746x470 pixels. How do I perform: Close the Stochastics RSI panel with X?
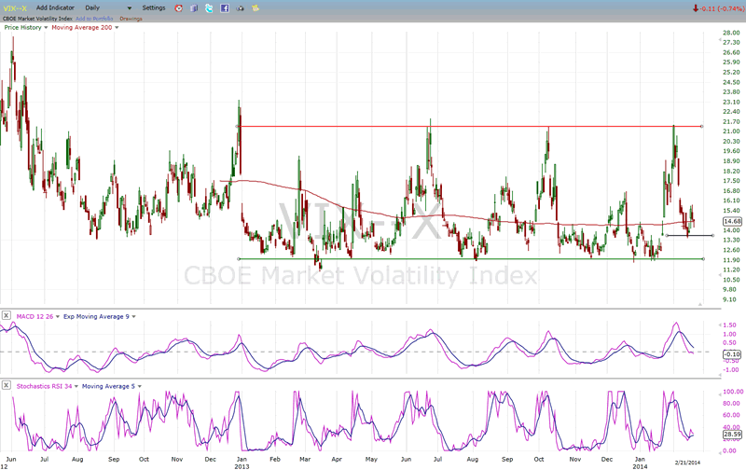click(x=7, y=385)
